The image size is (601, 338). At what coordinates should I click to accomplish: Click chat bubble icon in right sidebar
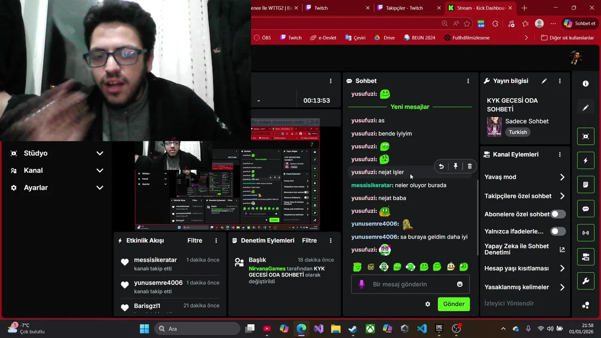[586, 209]
